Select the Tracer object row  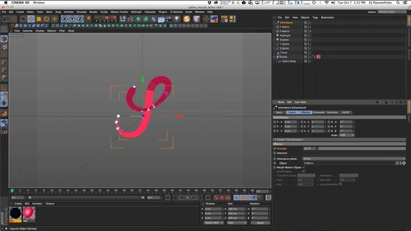(284, 53)
